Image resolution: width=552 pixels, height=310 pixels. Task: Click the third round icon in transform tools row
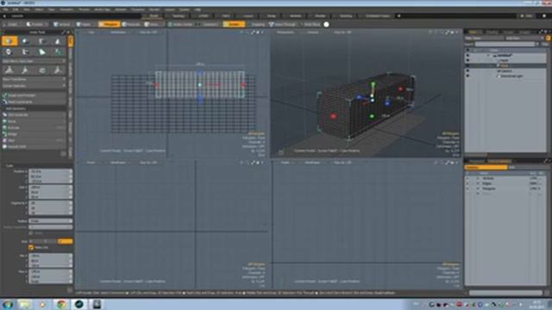pos(42,71)
